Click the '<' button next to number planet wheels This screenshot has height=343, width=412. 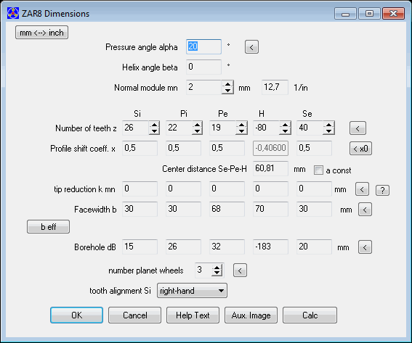point(240,270)
